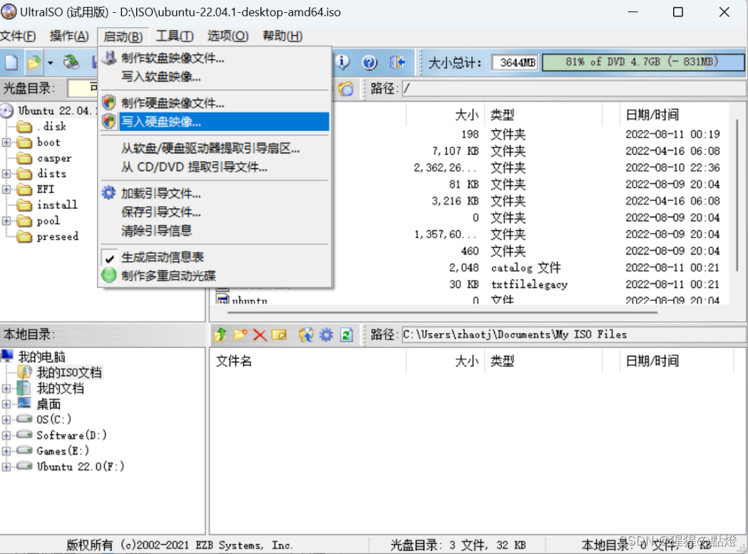Expand the Ubuntu 22.0(F:) drive node
Screen dimensions: 748x554
6,467
